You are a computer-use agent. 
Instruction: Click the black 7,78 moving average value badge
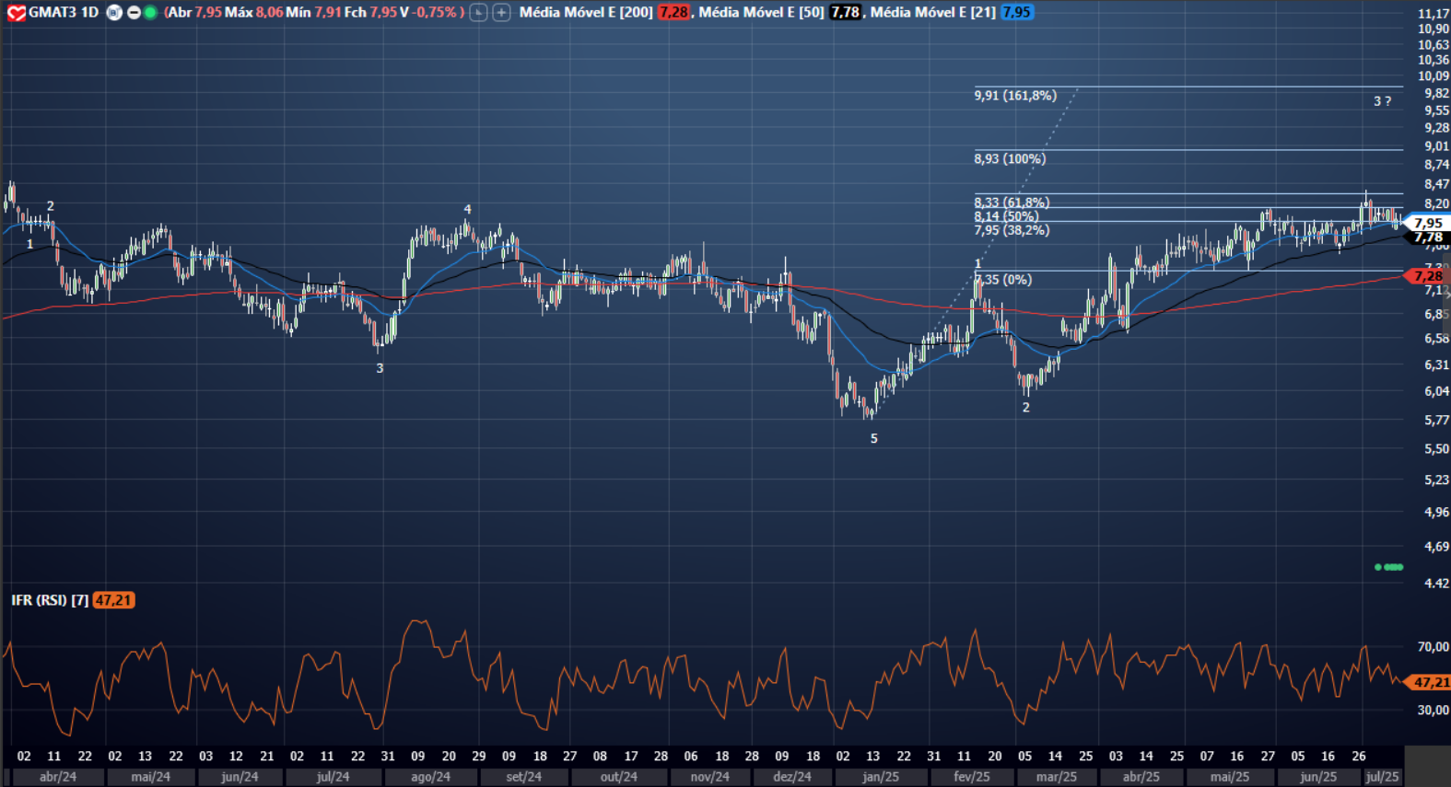pyautogui.click(x=845, y=13)
